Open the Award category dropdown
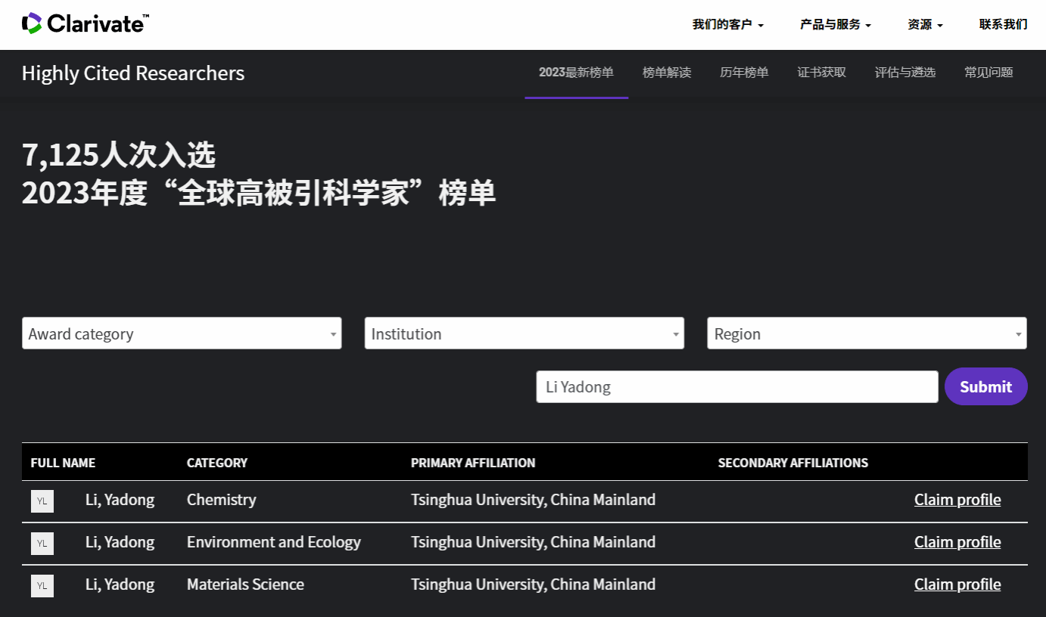 (x=182, y=333)
